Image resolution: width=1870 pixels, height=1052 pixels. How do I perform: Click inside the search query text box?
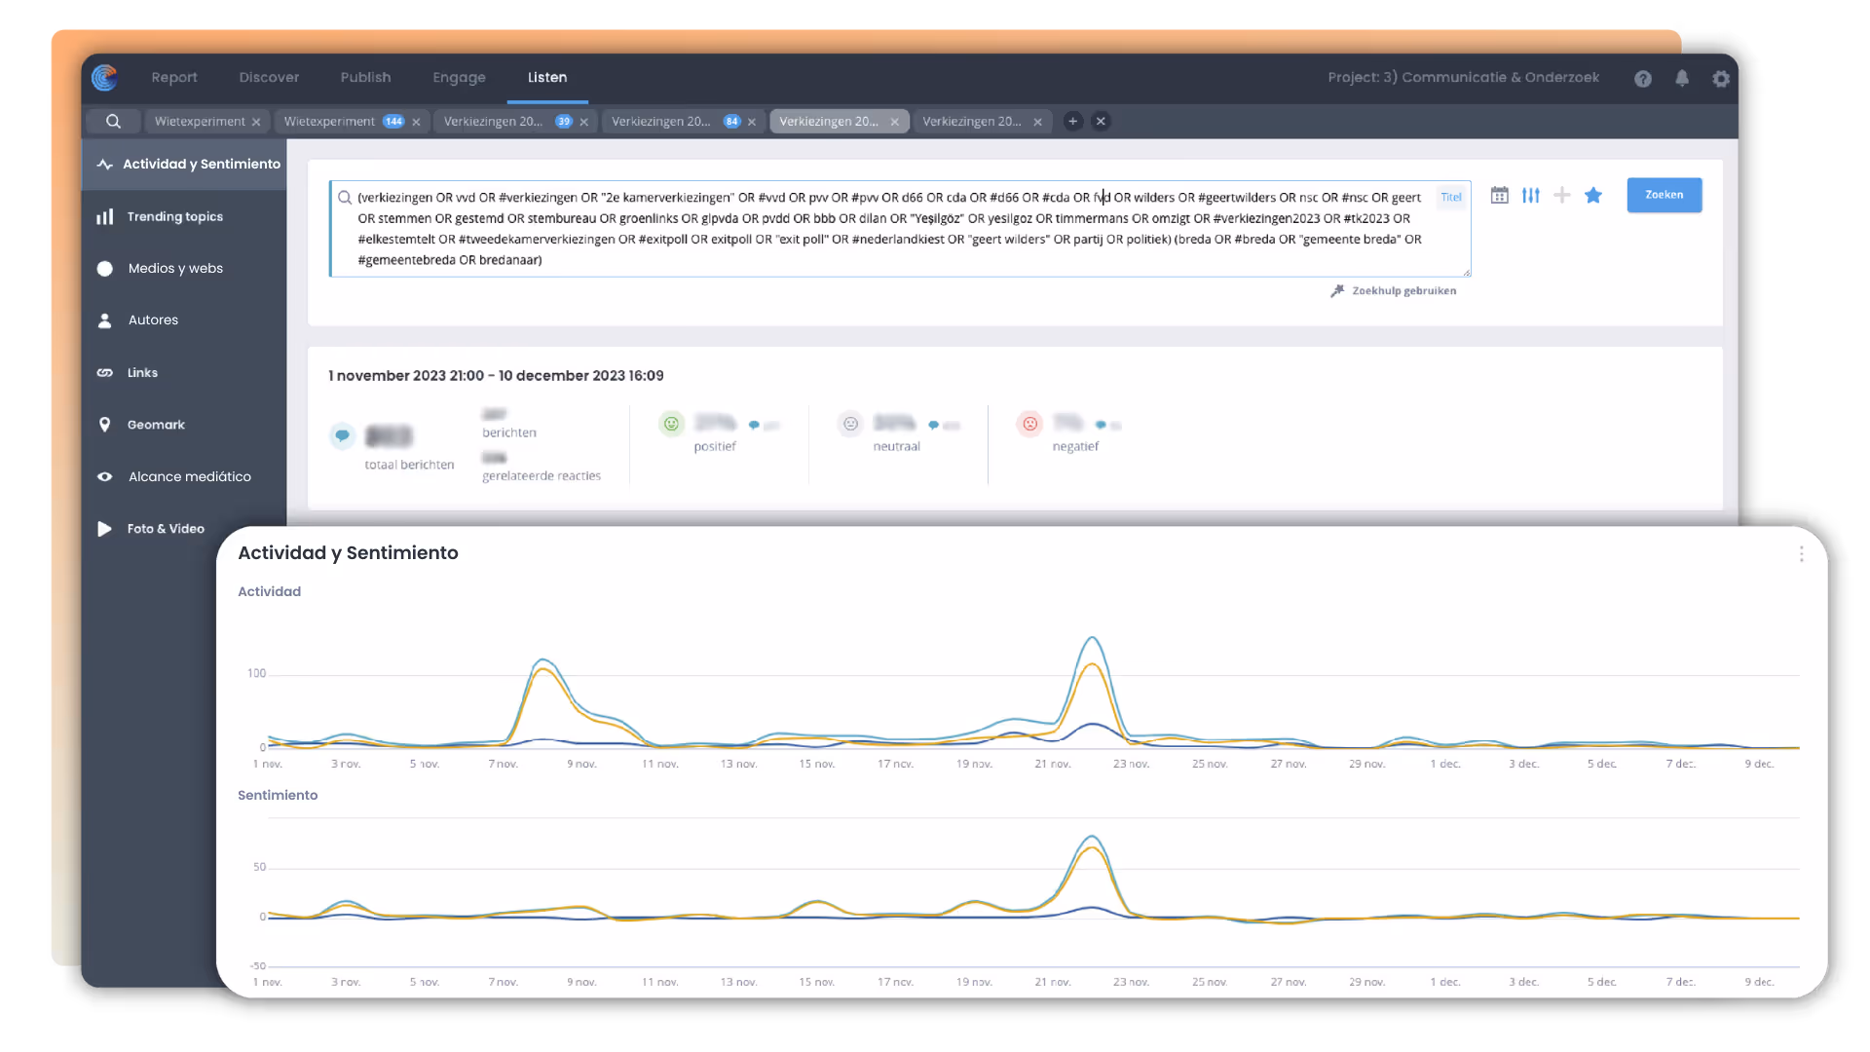tap(900, 229)
